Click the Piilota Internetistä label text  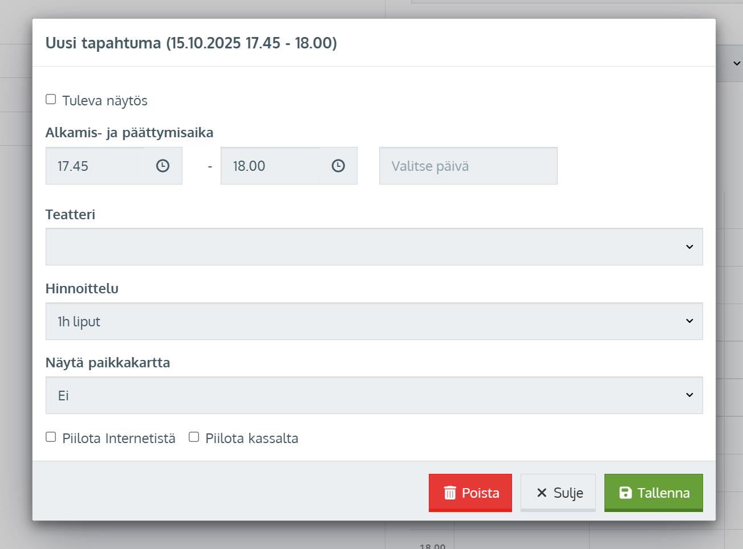click(x=119, y=438)
